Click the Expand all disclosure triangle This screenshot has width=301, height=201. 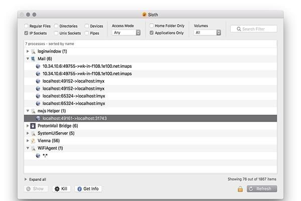[26, 179]
